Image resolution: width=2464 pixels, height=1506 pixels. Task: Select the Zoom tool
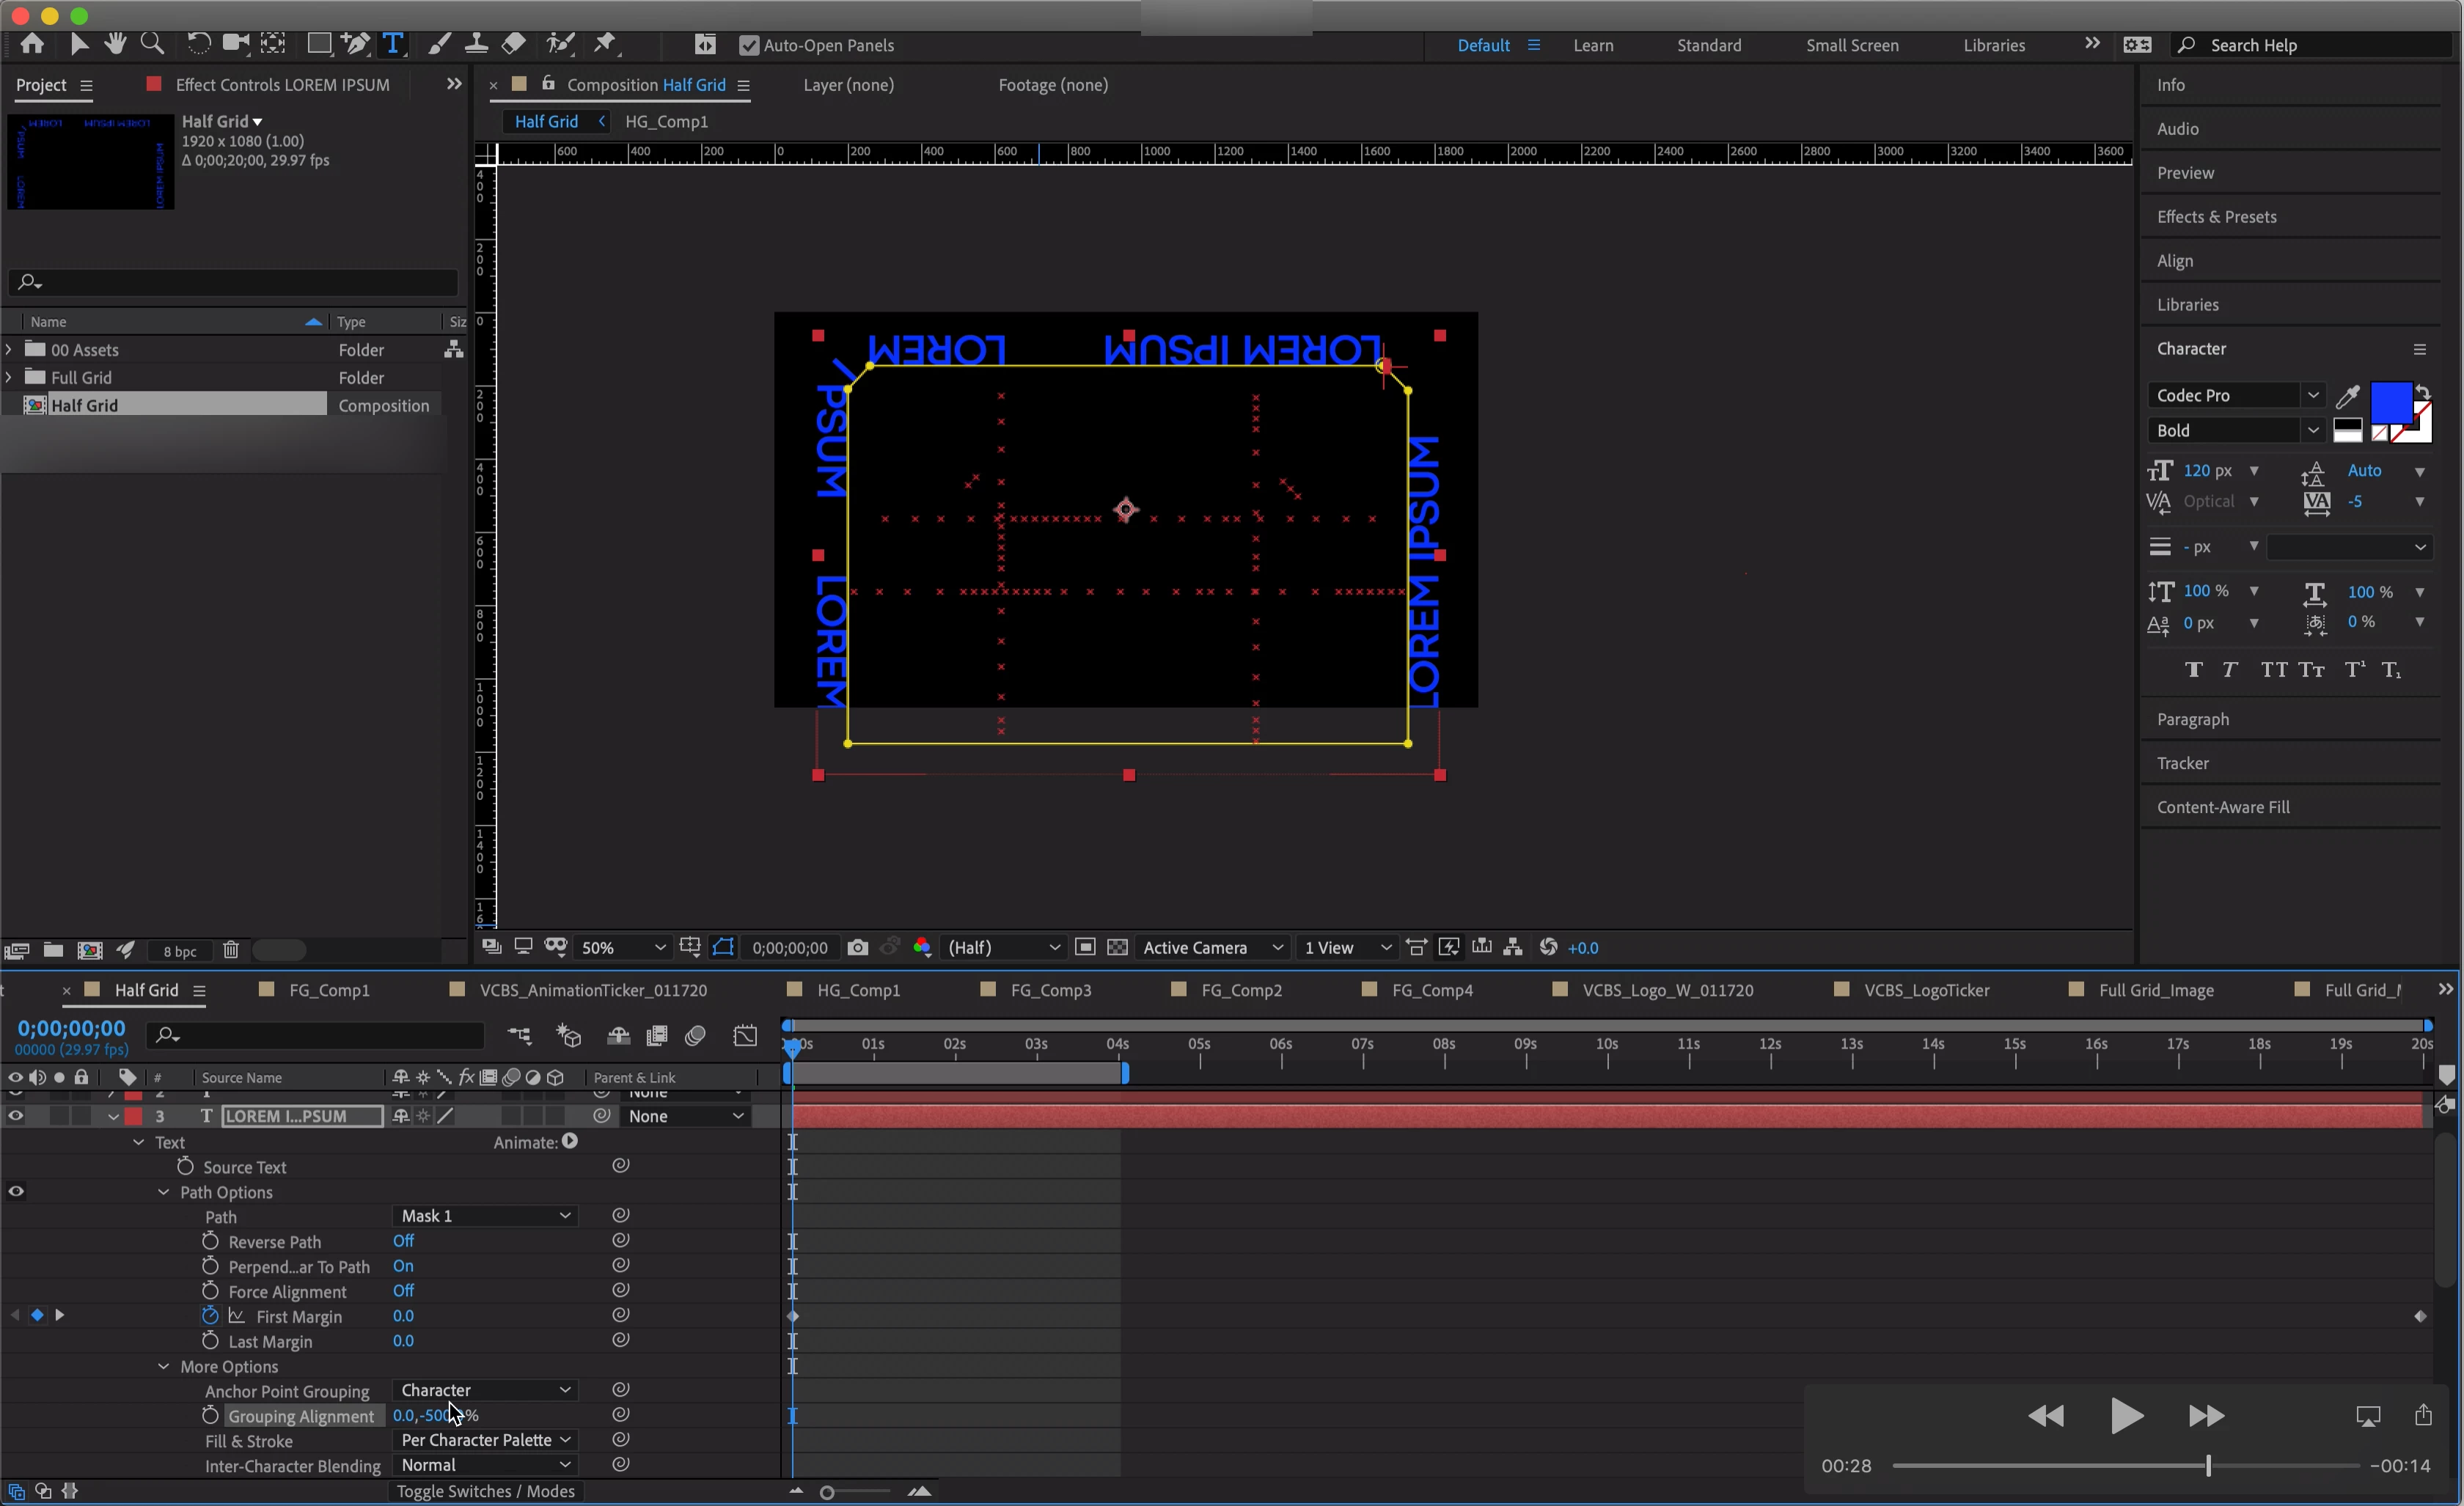click(x=152, y=44)
